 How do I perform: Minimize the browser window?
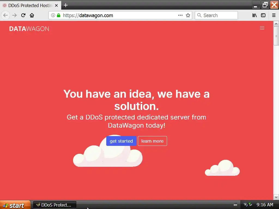pos(256,5)
